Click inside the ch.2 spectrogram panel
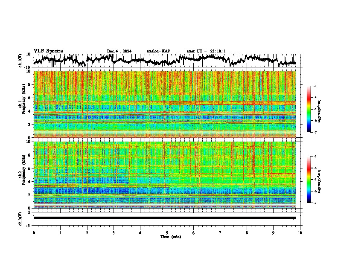The width and height of the screenshot is (338, 261). click(x=165, y=175)
